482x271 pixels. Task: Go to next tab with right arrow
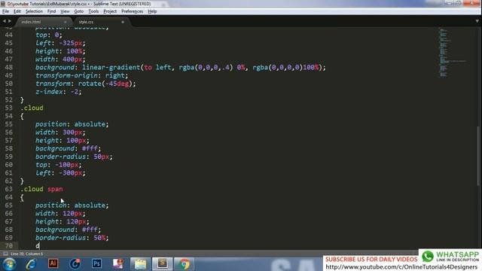10,21
